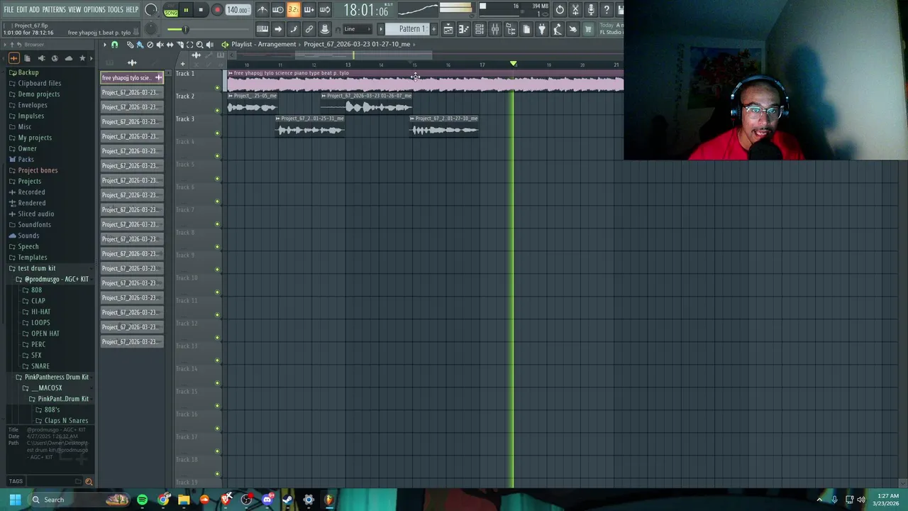
Task: Pause playback with the pause button
Action: pyautogui.click(x=186, y=10)
